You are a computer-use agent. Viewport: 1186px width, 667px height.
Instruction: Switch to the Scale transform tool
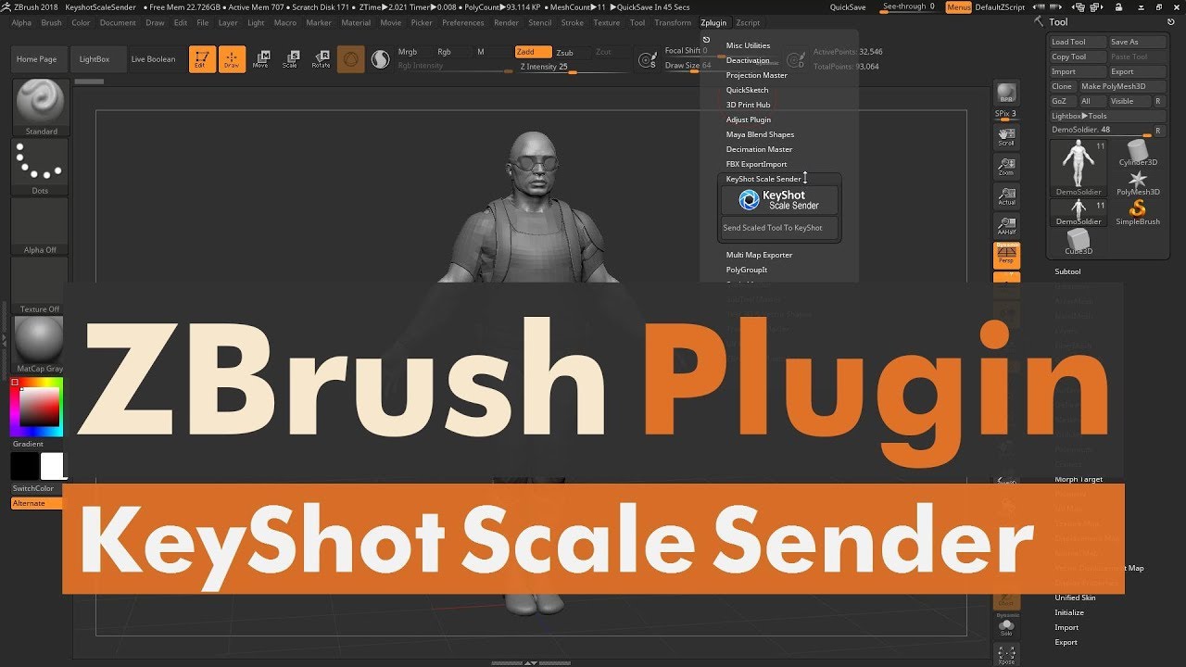tap(291, 59)
